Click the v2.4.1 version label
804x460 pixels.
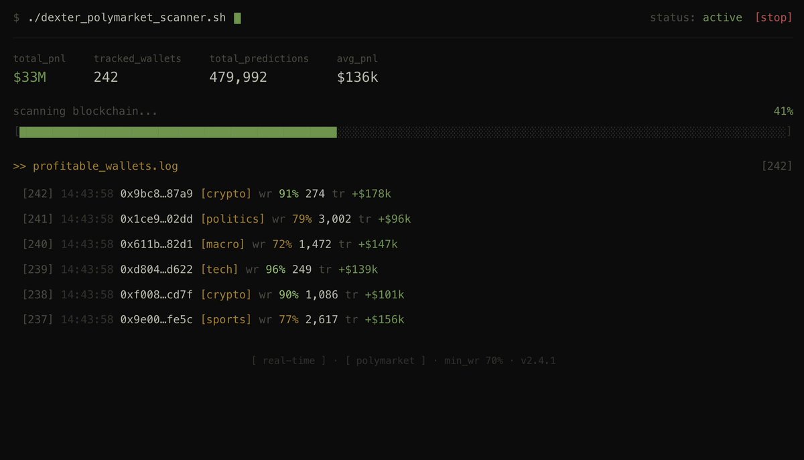click(x=539, y=361)
